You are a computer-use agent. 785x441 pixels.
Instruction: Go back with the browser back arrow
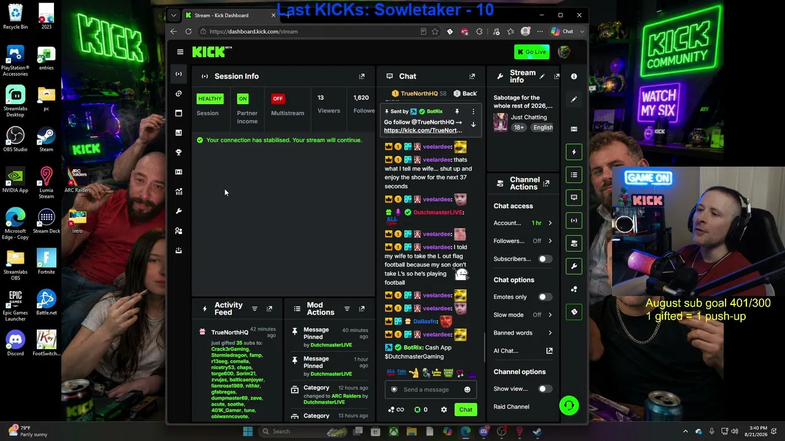coord(174,32)
